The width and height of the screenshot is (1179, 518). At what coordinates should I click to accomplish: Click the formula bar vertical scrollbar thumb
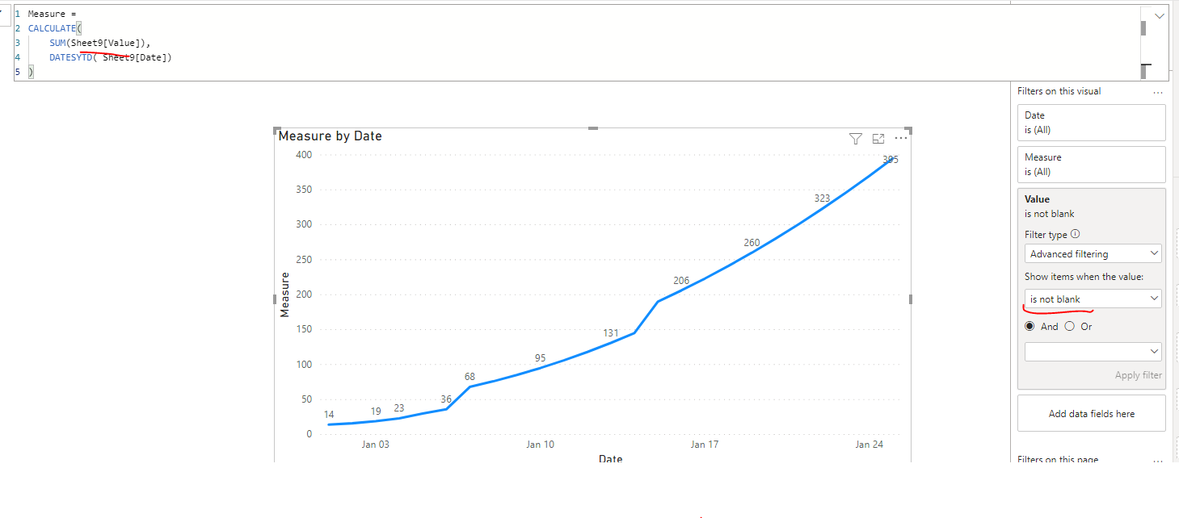coord(1143,28)
